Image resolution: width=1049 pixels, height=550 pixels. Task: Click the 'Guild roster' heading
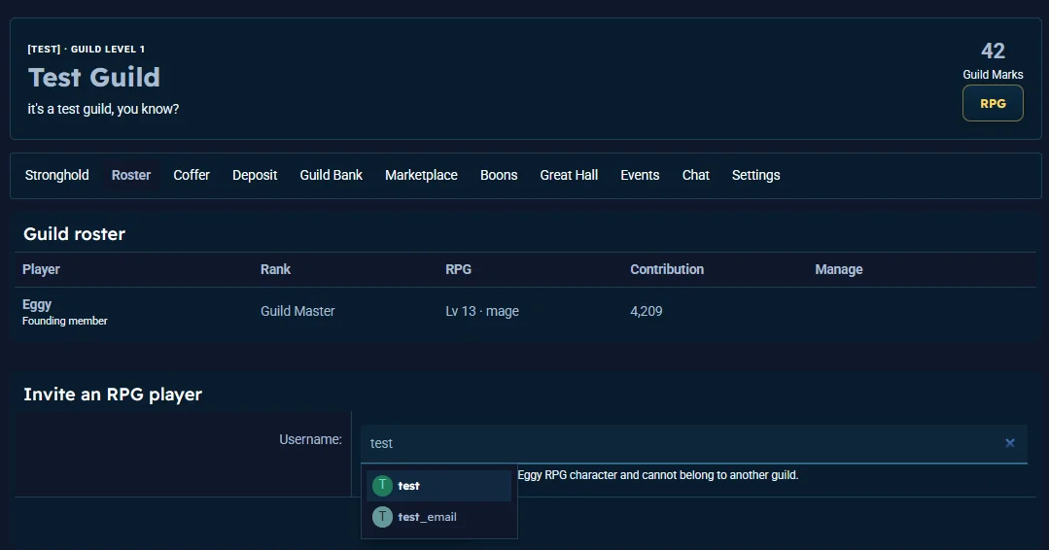74,234
